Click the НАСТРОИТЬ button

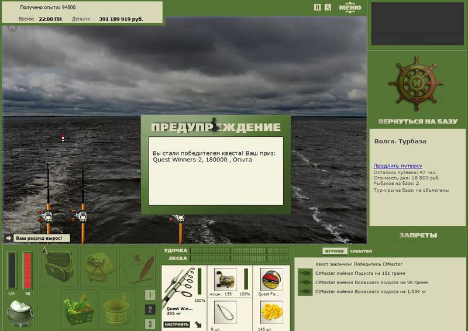(177, 324)
